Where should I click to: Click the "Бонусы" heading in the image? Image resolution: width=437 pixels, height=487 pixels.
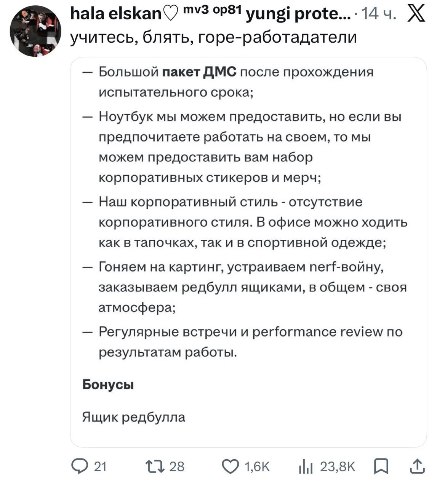(x=108, y=385)
